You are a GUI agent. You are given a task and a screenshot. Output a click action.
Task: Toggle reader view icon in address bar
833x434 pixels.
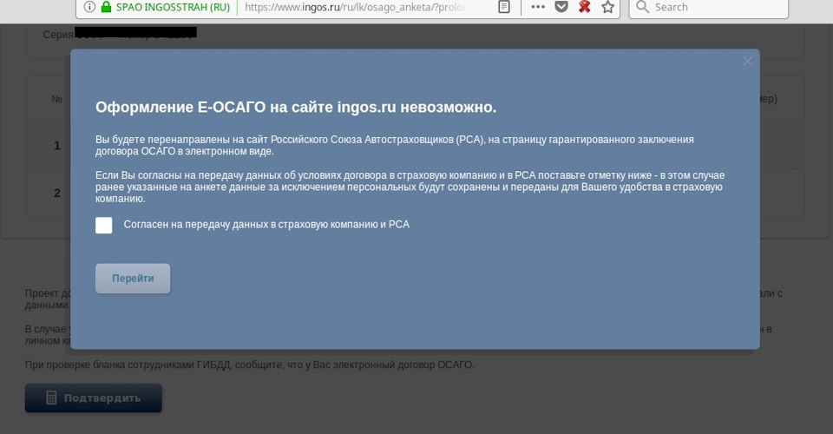click(x=504, y=7)
